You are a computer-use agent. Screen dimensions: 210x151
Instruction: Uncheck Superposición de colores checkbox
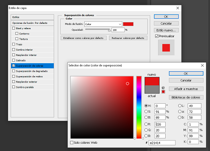13,66
